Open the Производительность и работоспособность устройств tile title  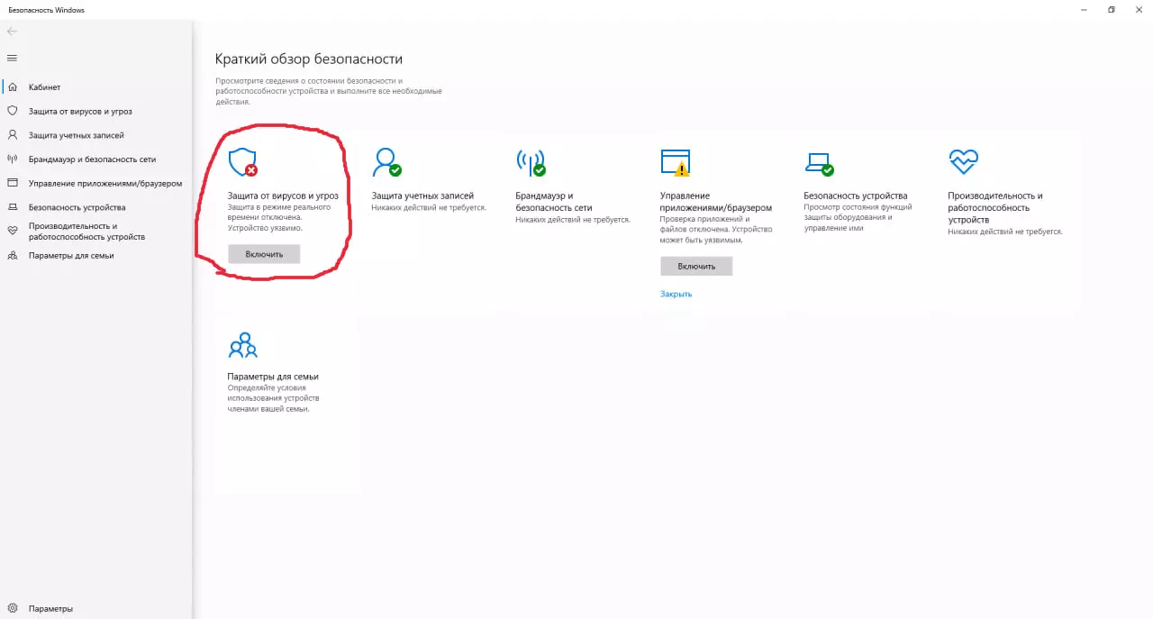click(995, 207)
